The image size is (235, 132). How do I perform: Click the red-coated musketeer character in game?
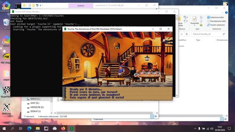(x=108, y=71)
